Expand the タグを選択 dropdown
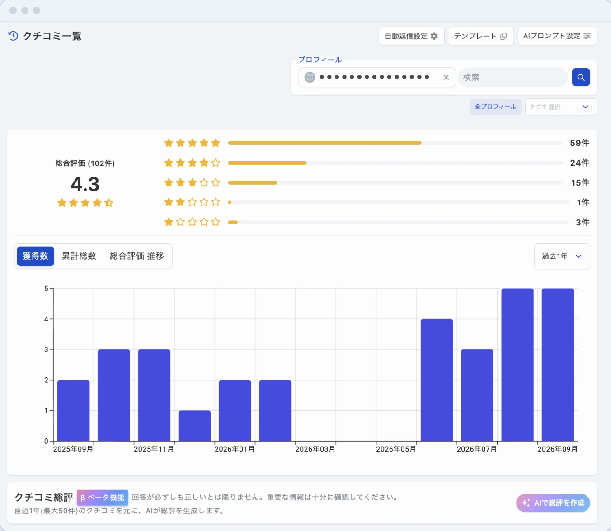Screen dimensions: 611x531 tap(561, 107)
